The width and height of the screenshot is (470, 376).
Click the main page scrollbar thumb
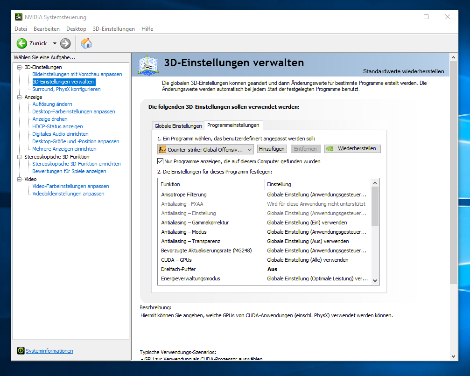pos(453,173)
